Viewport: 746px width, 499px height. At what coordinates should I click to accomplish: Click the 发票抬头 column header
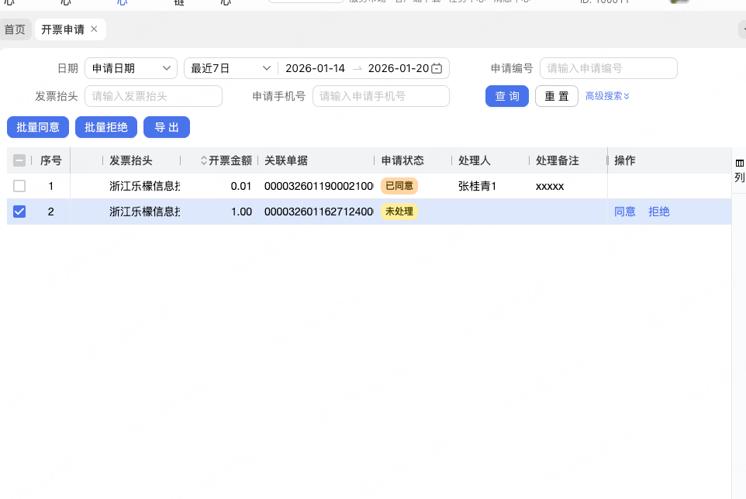point(131,160)
